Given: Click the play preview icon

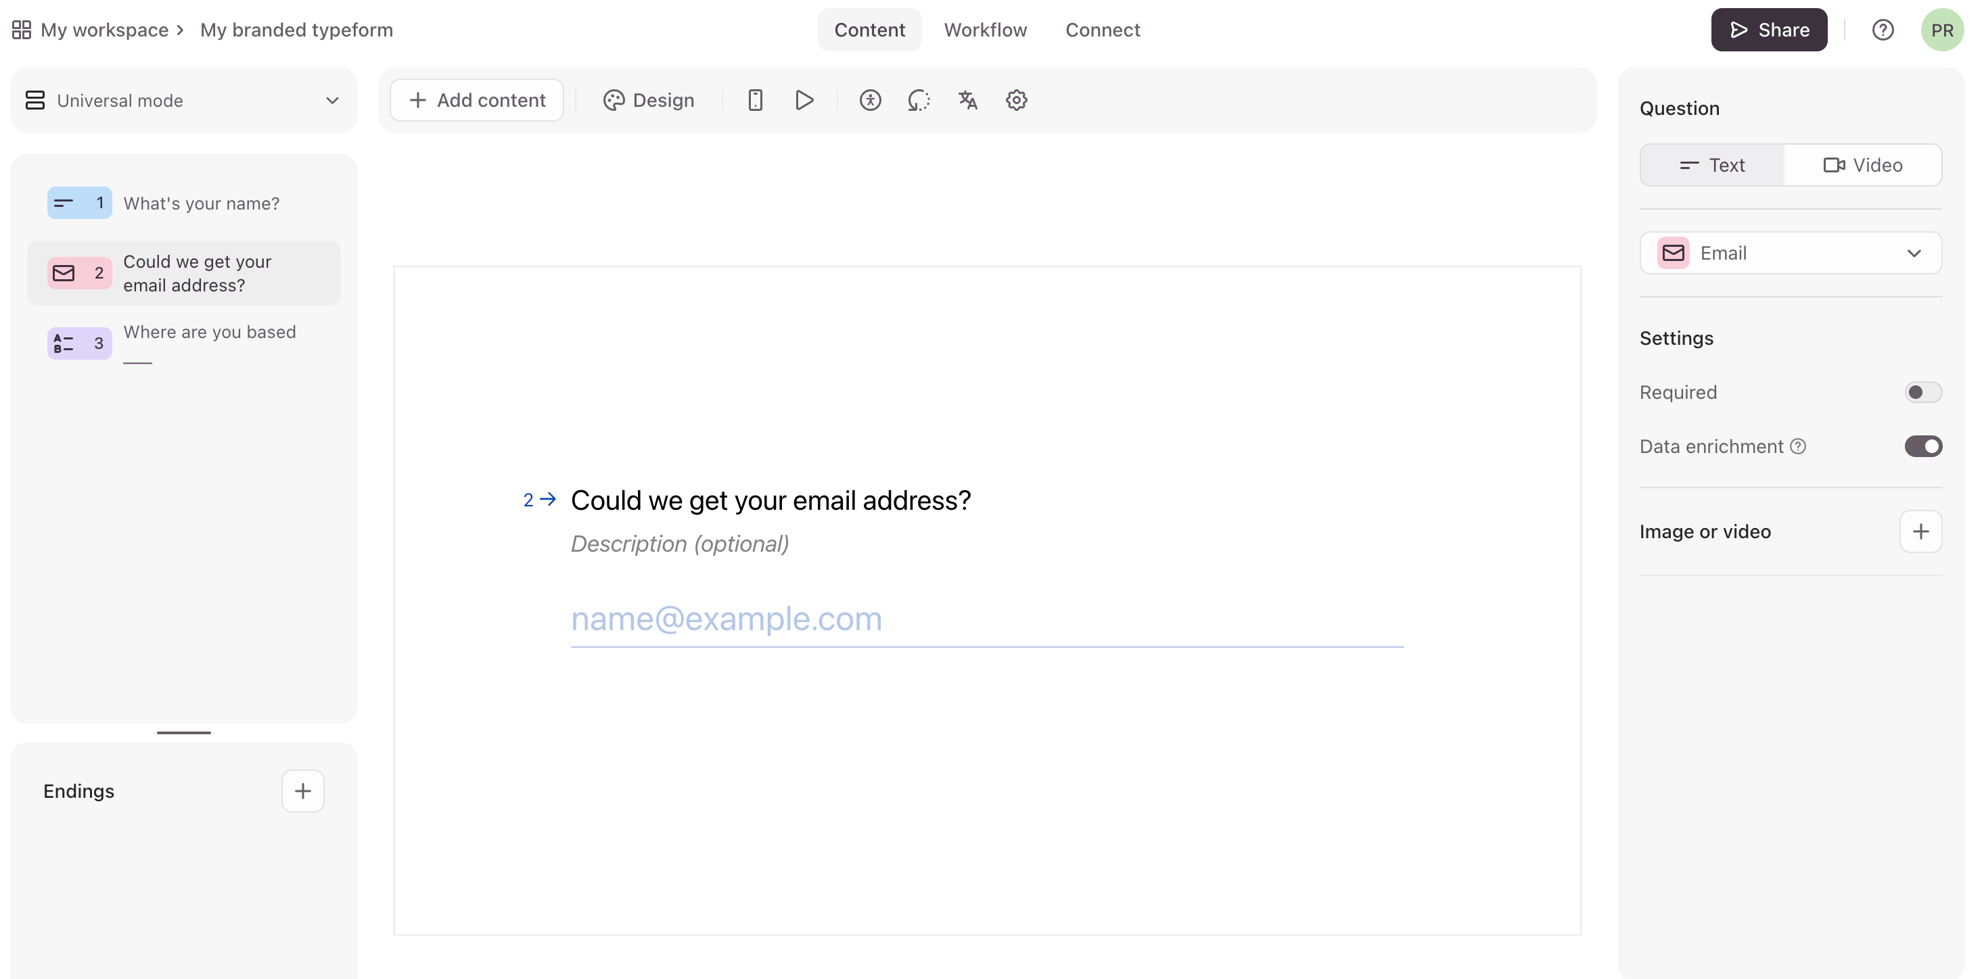Looking at the screenshot, I should (x=804, y=100).
